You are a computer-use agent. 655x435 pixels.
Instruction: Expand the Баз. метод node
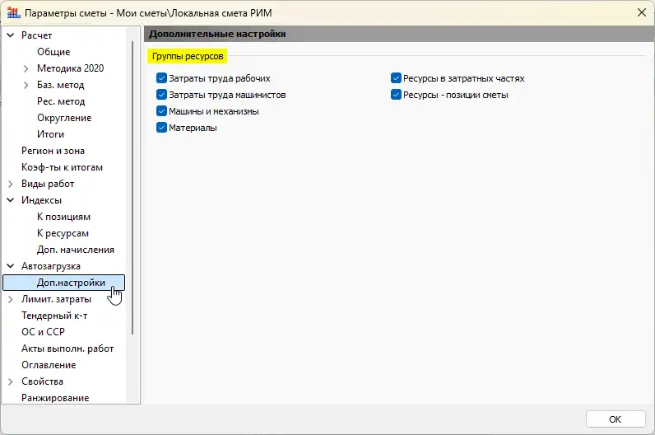[26, 85]
